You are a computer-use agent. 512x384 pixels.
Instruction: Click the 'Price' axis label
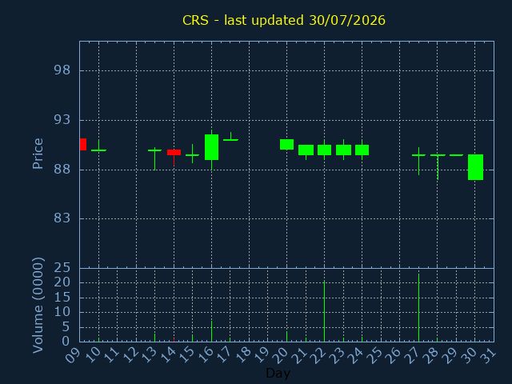[x=38, y=154]
